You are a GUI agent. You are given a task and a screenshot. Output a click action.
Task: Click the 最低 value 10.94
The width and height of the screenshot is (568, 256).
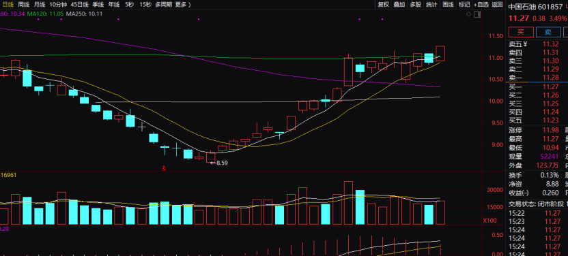[551, 148]
